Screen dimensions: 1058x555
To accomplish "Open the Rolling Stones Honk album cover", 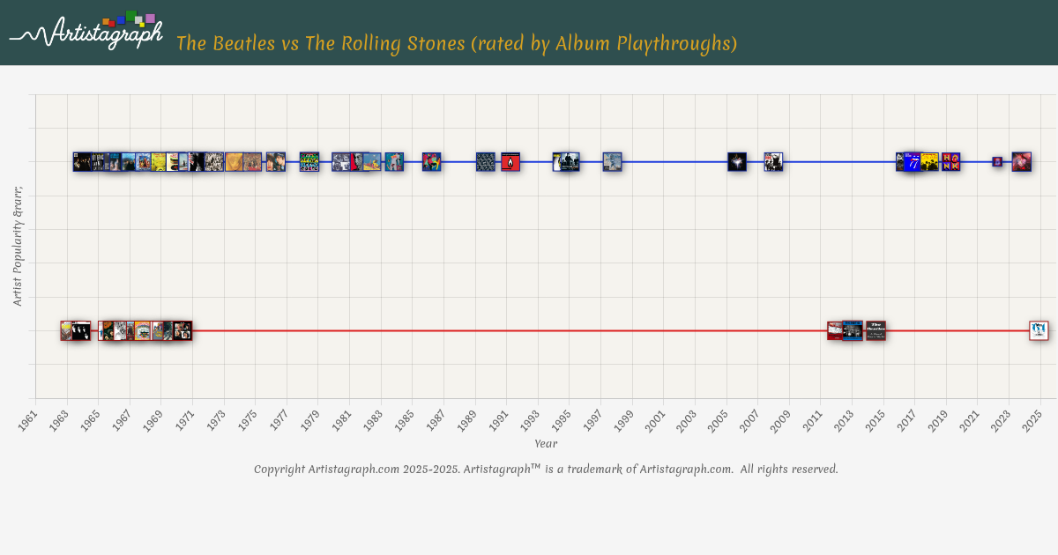I will pos(950,162).
